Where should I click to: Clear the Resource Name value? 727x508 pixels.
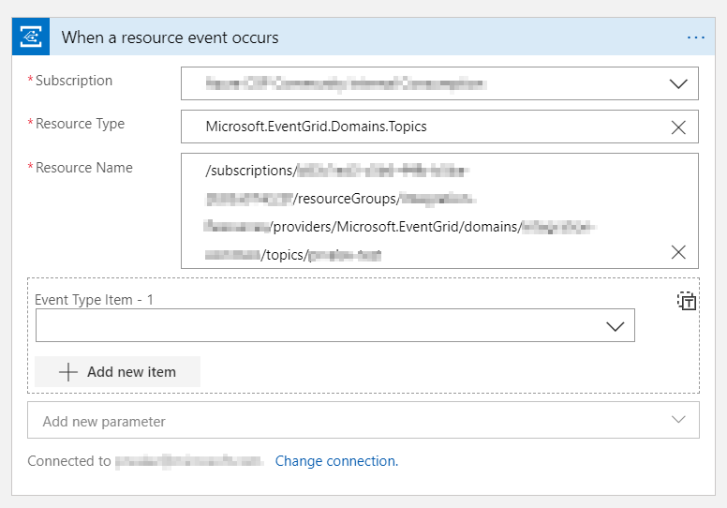(x=678, y=252)
